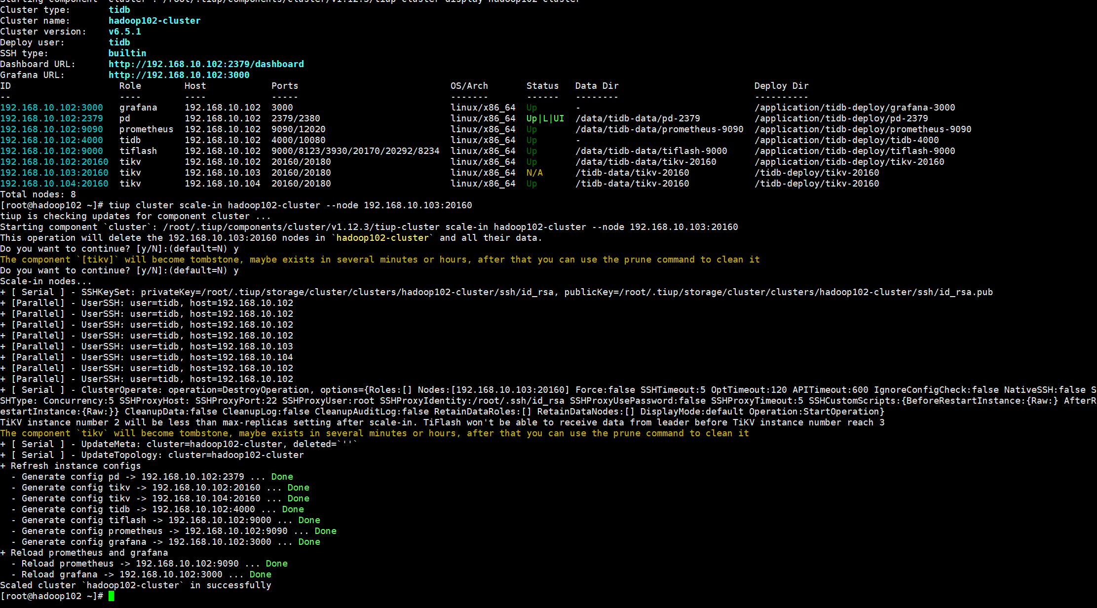Click the ID 192.168.10.102:20160 in table
The image size is (1097, 608).
pyautogui.click(x=54, y=162)
